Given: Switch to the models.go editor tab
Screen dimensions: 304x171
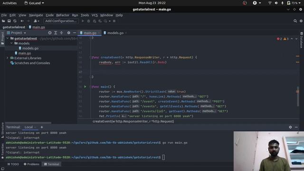Looking at the screenshot, I should tap(115, 33).
